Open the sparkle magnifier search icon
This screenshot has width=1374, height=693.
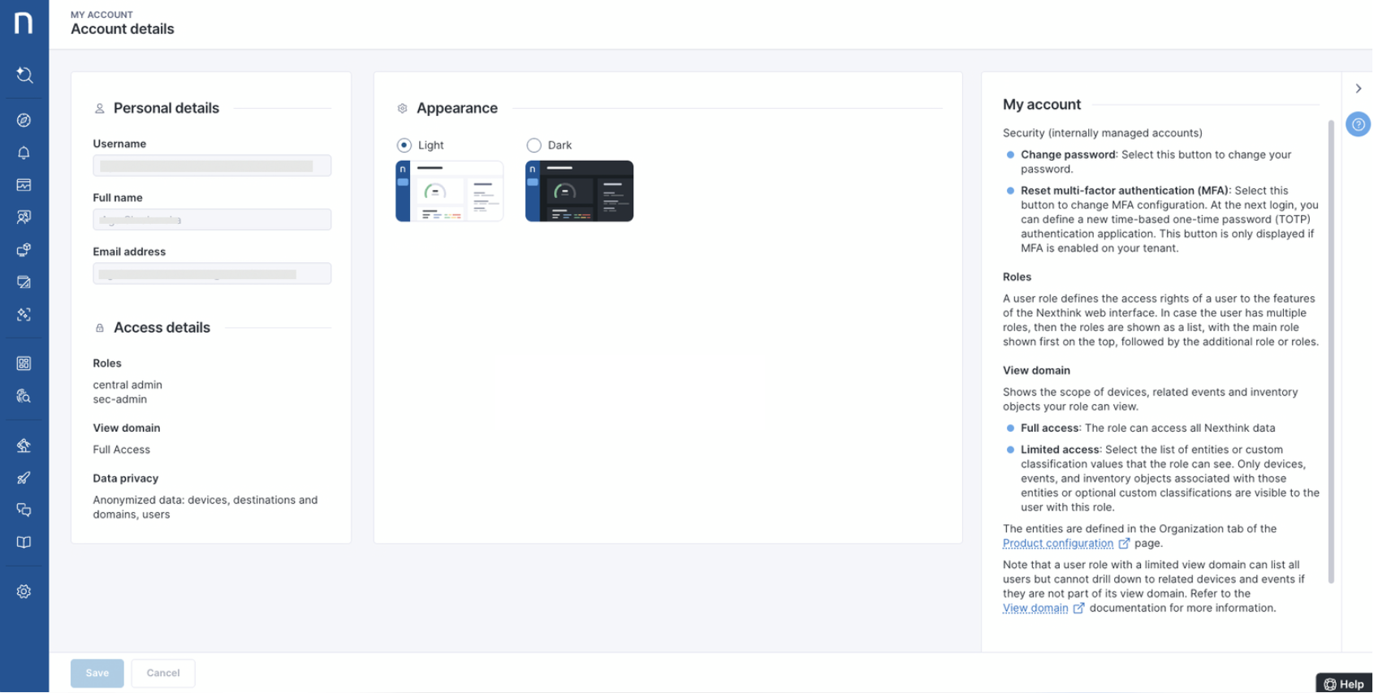coord(24,75)
